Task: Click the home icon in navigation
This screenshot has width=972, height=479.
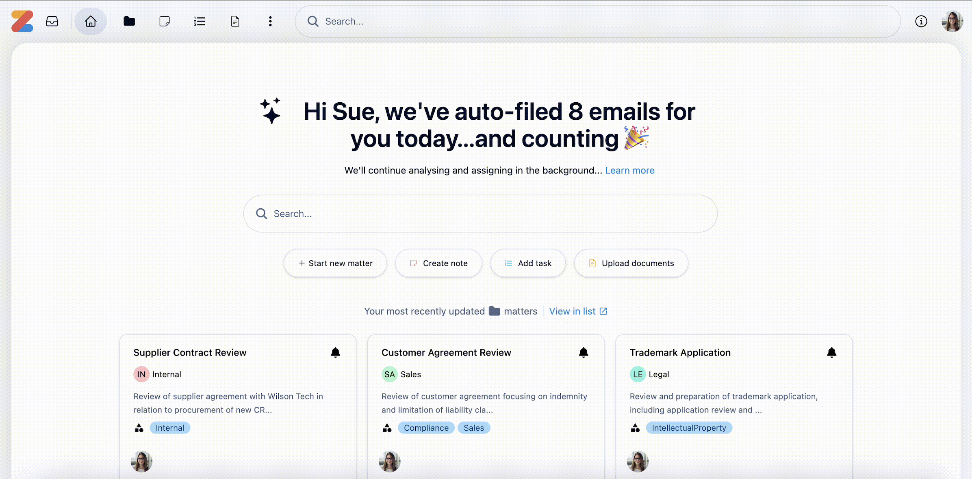Action: point(91,21)
